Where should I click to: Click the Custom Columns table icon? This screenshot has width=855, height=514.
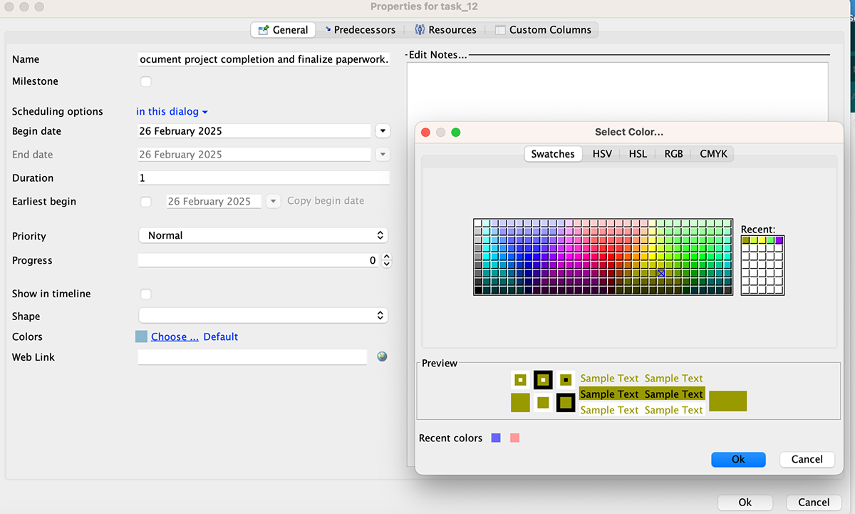tap(500, 30)
